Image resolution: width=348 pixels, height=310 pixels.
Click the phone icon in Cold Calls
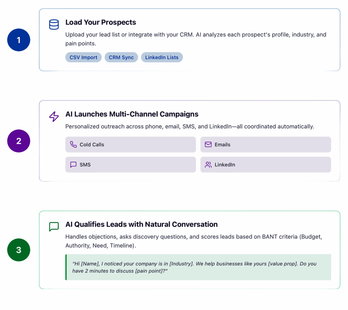coord(73,144)
